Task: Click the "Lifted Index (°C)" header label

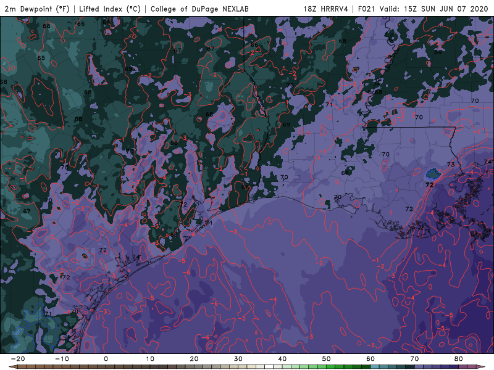Action: [x=110, y=9]
